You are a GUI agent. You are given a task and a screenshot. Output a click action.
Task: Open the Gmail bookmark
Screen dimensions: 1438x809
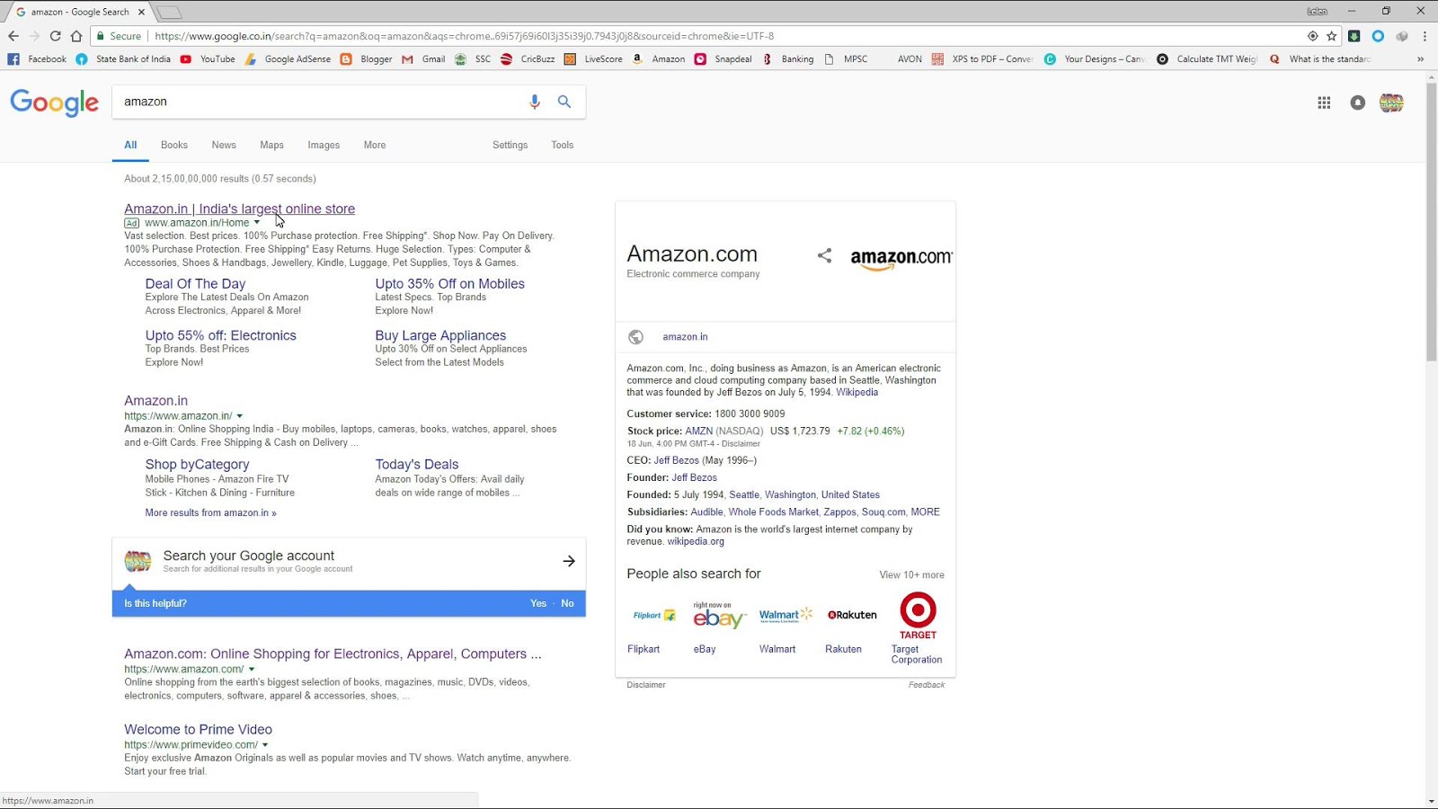[x=423, y=59]
